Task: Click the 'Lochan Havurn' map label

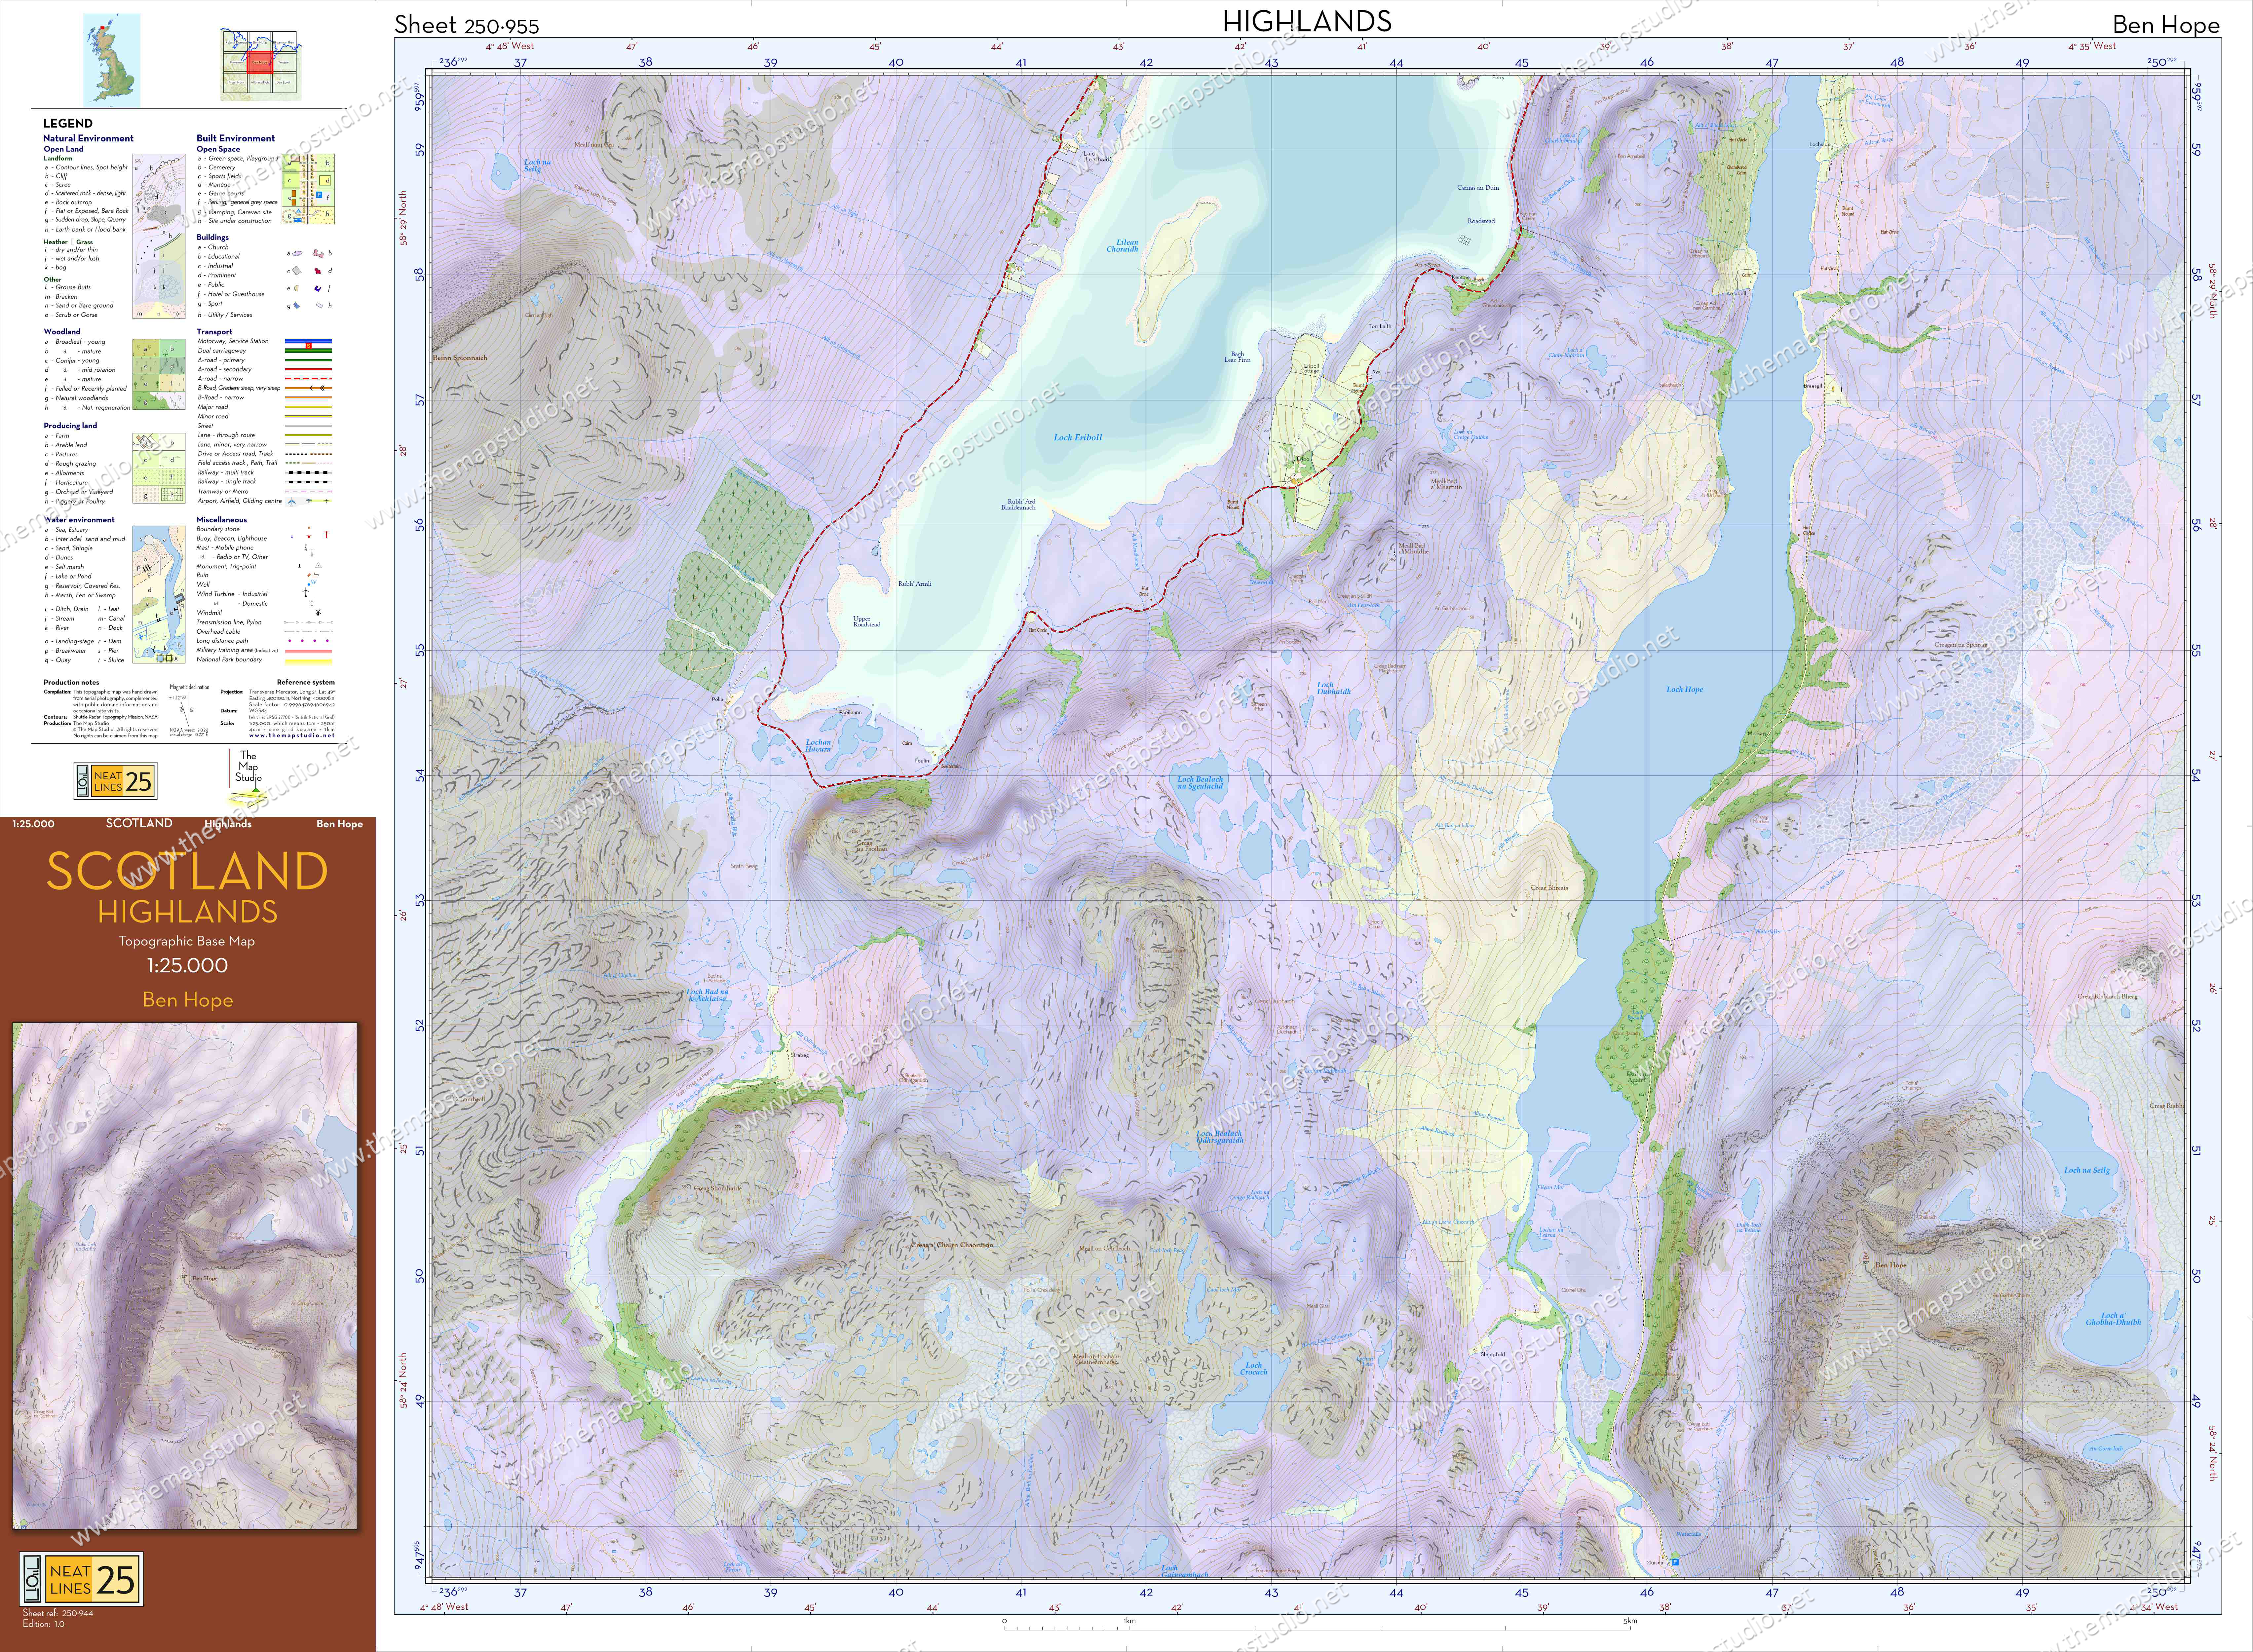Action: [818, 746]
